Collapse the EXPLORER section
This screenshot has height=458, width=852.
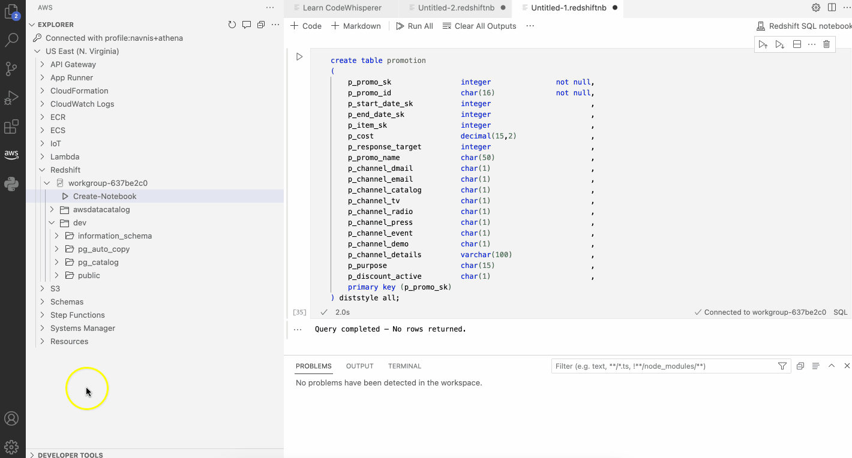pos(32,25)
